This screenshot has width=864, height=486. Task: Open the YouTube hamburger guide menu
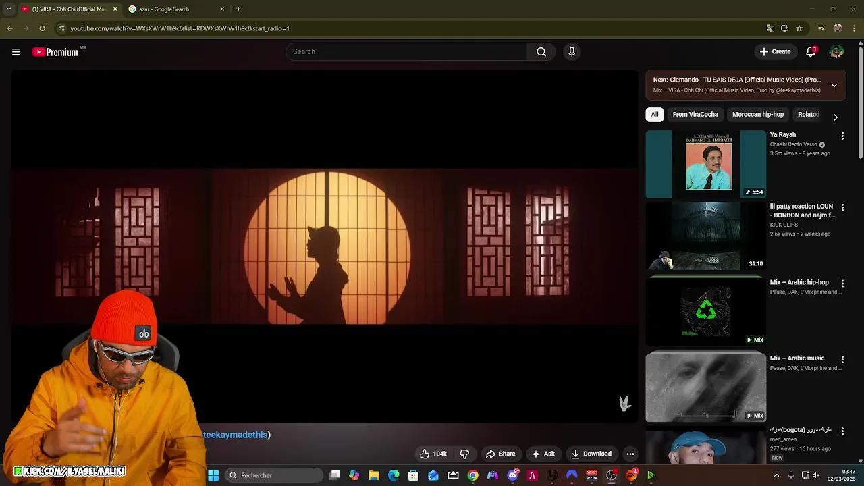click(x=16, y=52)
